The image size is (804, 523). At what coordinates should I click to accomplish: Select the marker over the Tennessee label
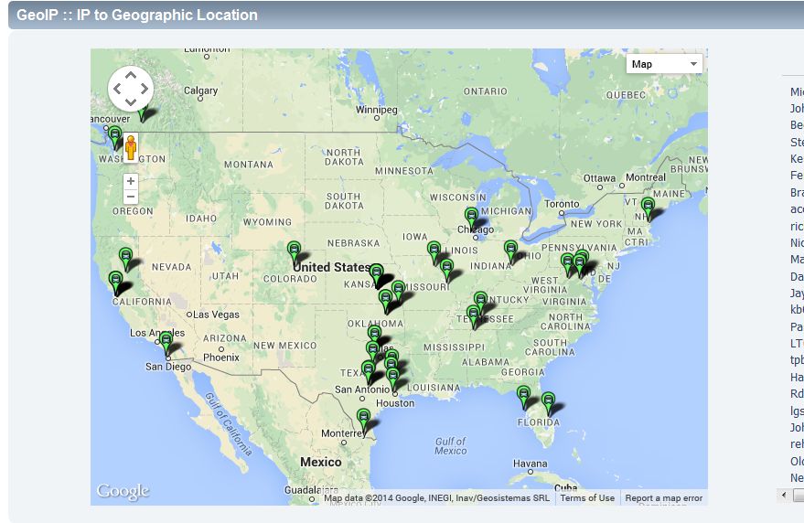pos(473,315)
